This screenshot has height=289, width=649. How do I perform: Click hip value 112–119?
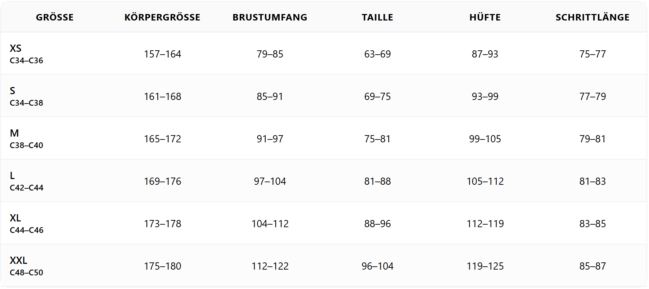[x=485, y=224]
